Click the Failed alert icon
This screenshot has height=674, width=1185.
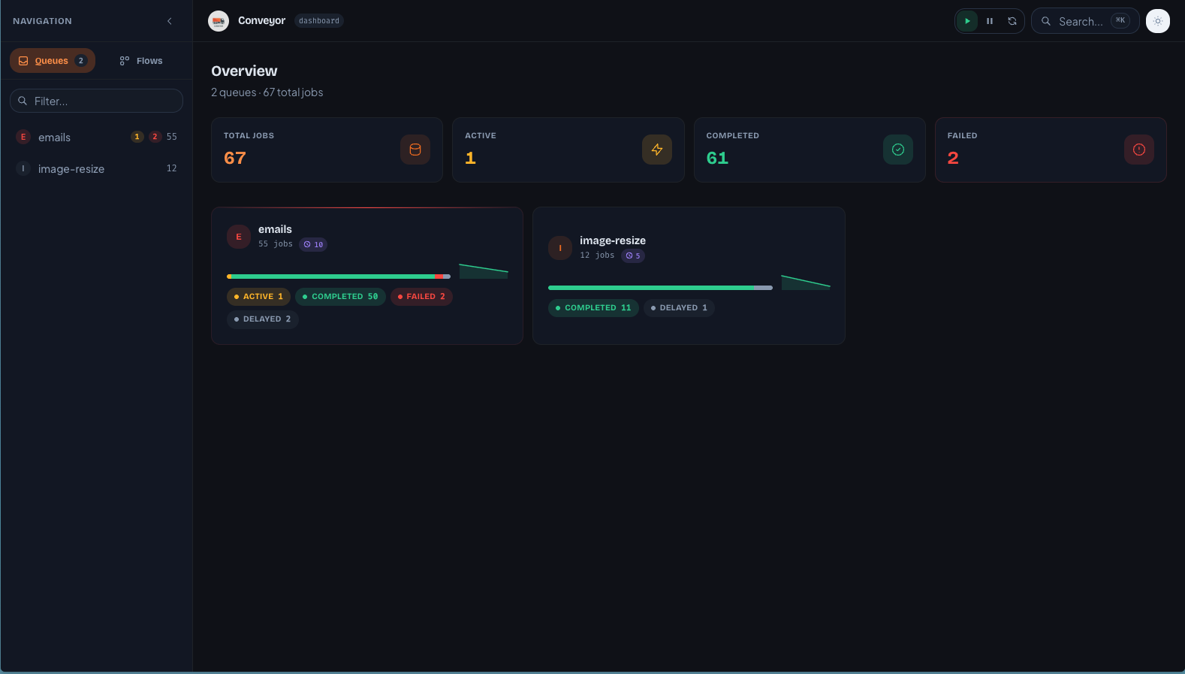coord(1138,150)
